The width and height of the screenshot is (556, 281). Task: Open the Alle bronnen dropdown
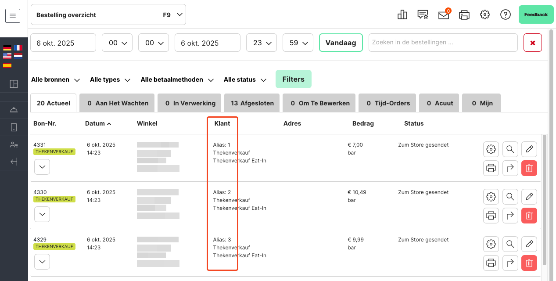[55, 80]
